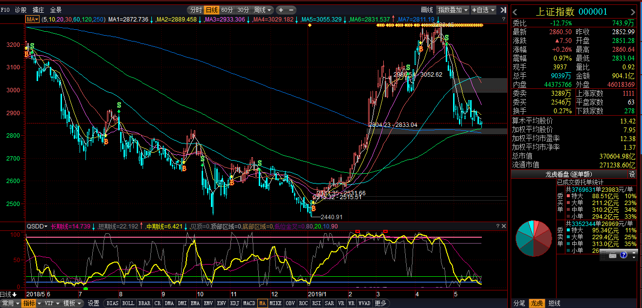642x308 pixels.
Task: Open help via blue question mark icon
Action: [623, 255]
